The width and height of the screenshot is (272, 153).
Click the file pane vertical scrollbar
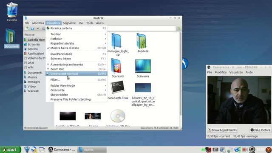point(180,74)
